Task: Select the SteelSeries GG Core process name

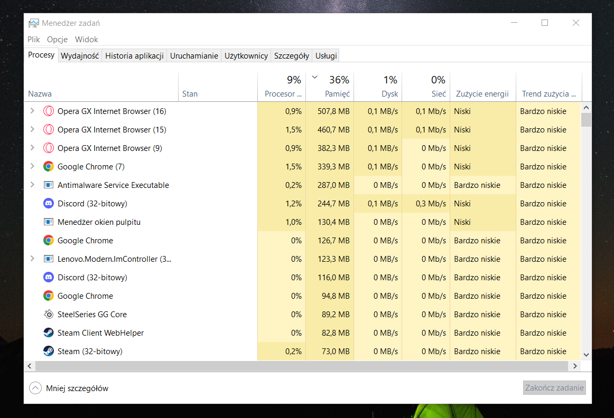Action: (92, 315)
